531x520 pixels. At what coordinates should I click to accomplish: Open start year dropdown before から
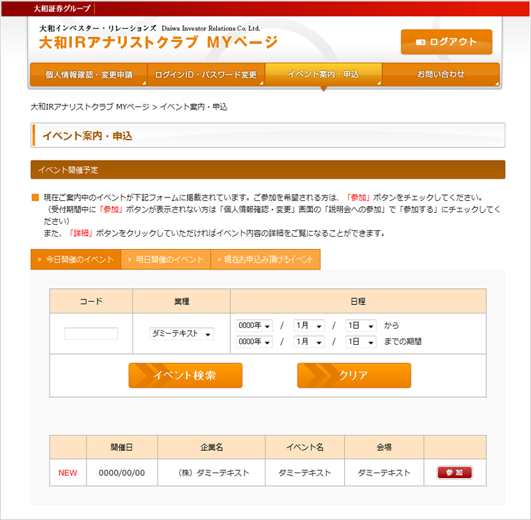(x=254, y=326)
